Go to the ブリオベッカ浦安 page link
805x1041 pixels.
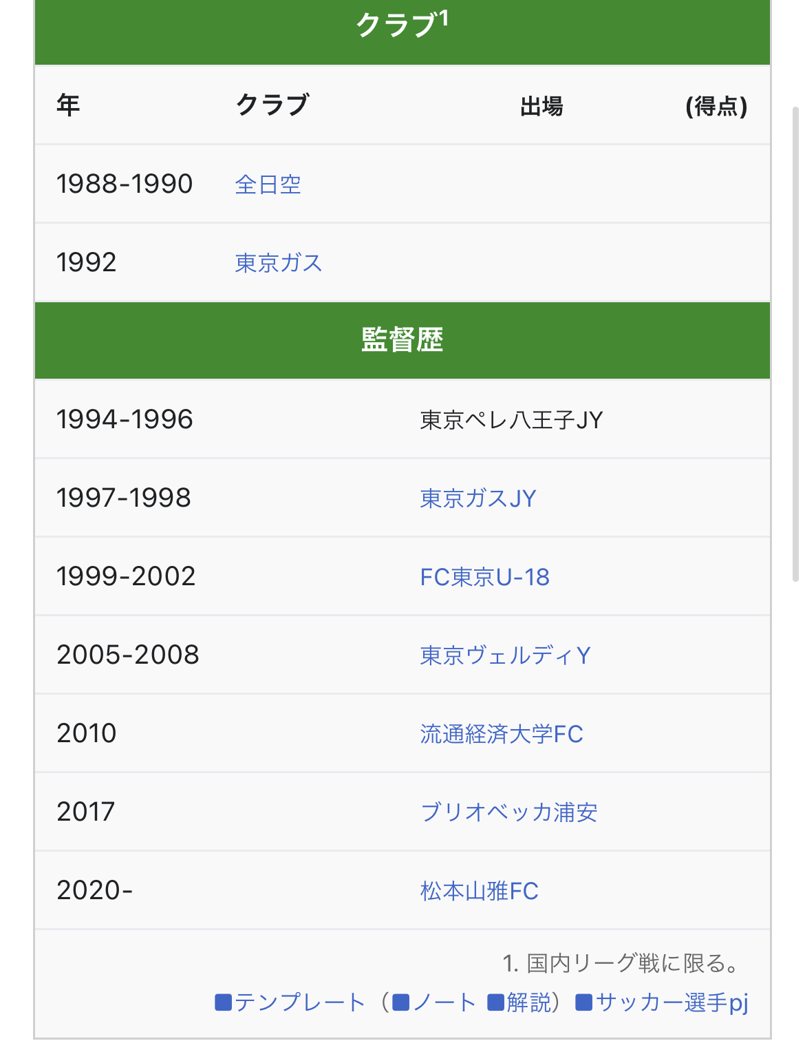[509, 812]
